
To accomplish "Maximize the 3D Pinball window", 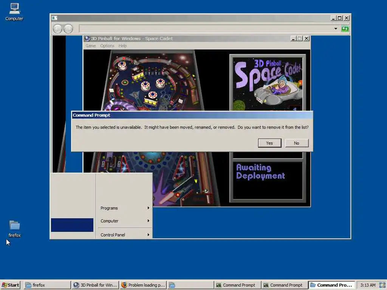I will (300, 39).
